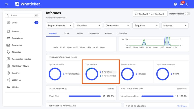Screen dimensions: 194x109
Task: Click the 'Whati Chat' channel label
Action: (x=54, y=96)
